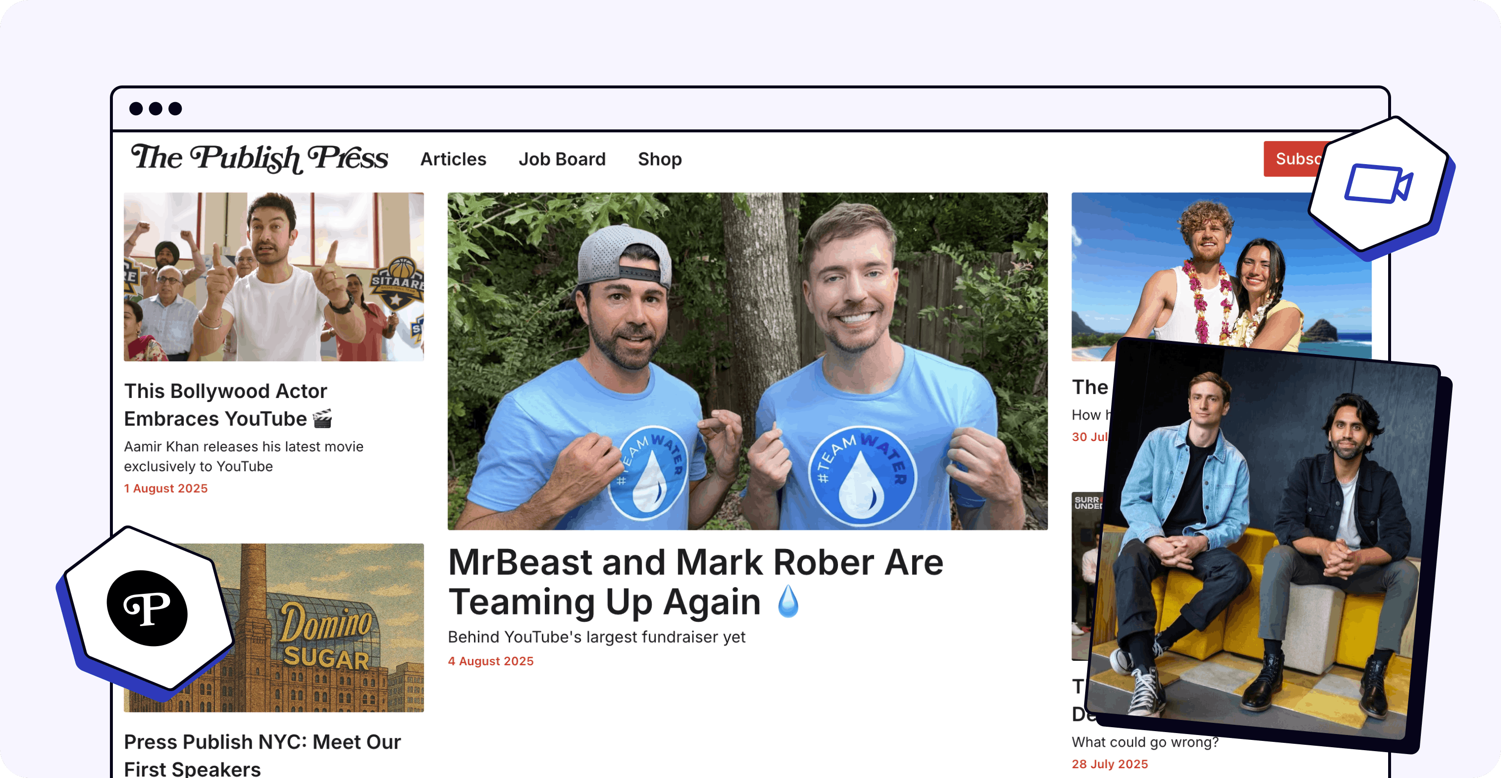Open the MrBeast and Mark Rober photo
This screenshot has height=778, width=1501.
(x=748, y=361)
